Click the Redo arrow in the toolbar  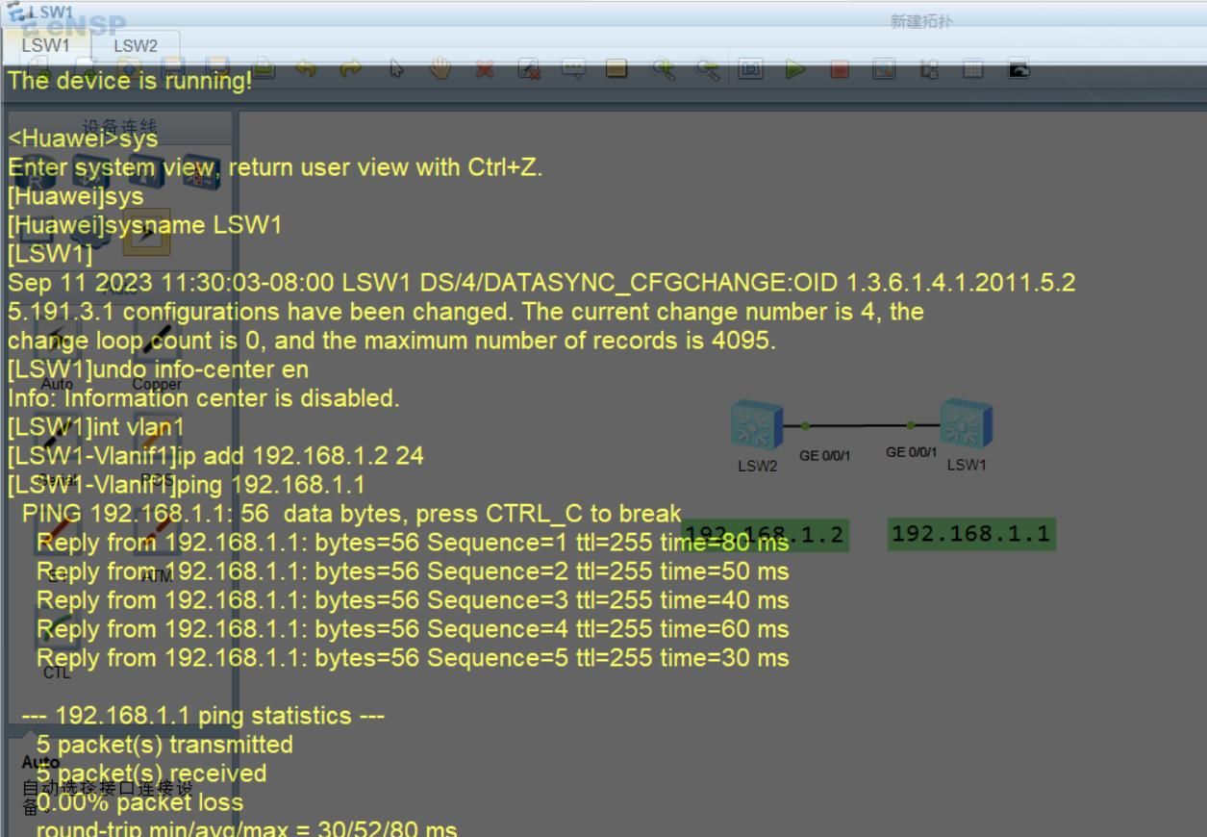click(351, 69)
